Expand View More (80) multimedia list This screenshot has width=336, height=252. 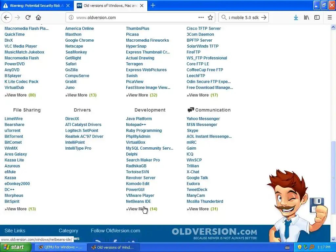click(20, 95)
